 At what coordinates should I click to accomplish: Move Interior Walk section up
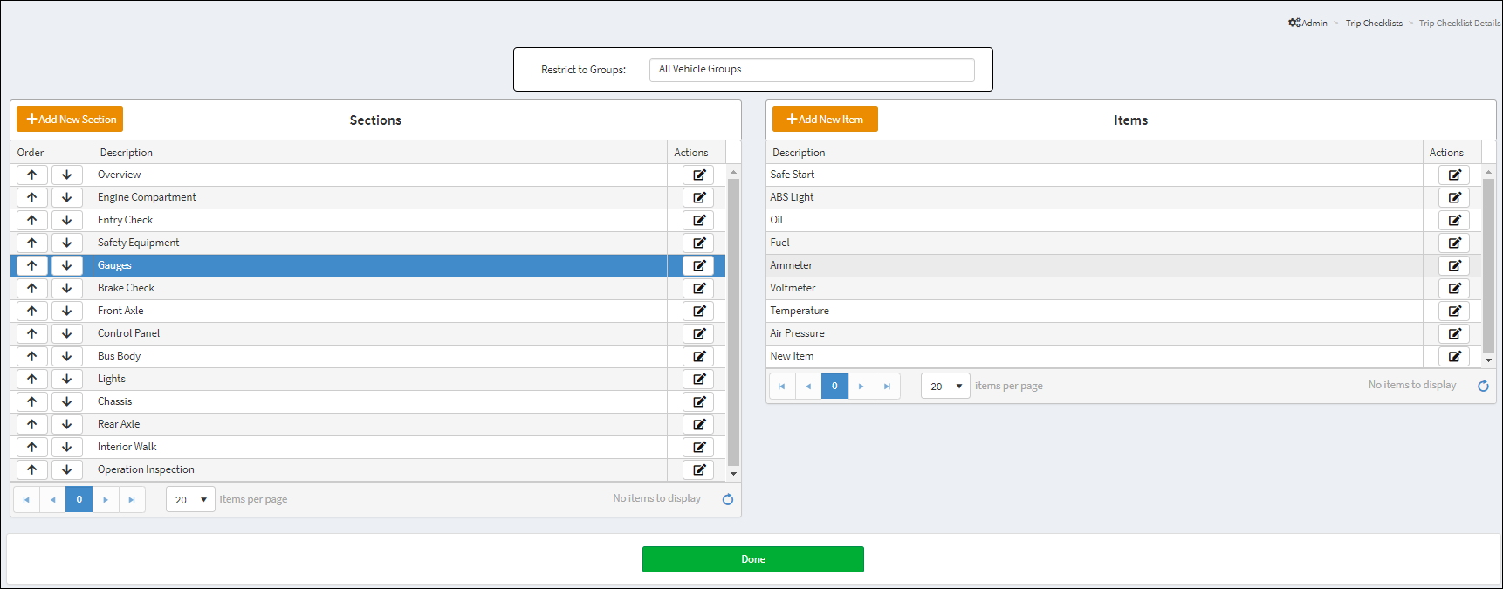31,447
